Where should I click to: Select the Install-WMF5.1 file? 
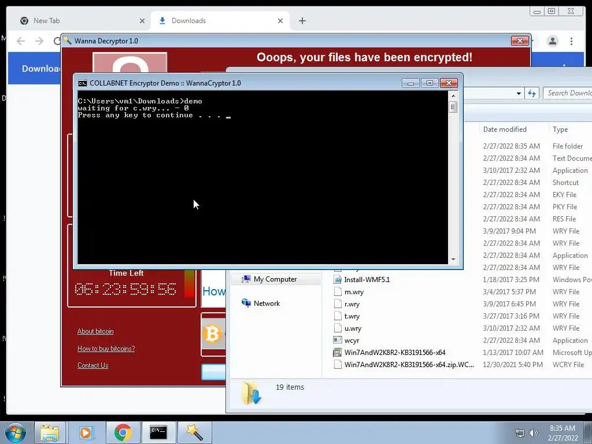tap(367, 279)
